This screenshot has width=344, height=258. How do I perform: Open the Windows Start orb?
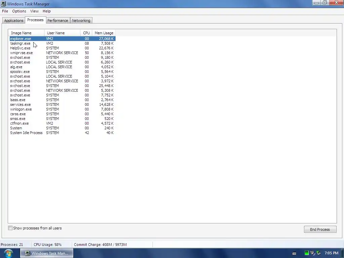click(8, 253)
